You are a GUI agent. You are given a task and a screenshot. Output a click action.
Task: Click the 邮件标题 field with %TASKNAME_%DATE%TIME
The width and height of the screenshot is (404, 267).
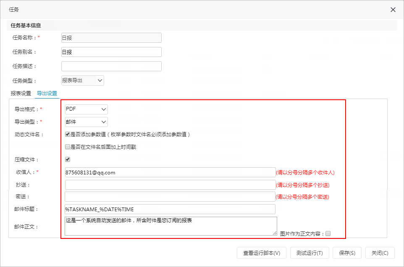pos(170,209)
